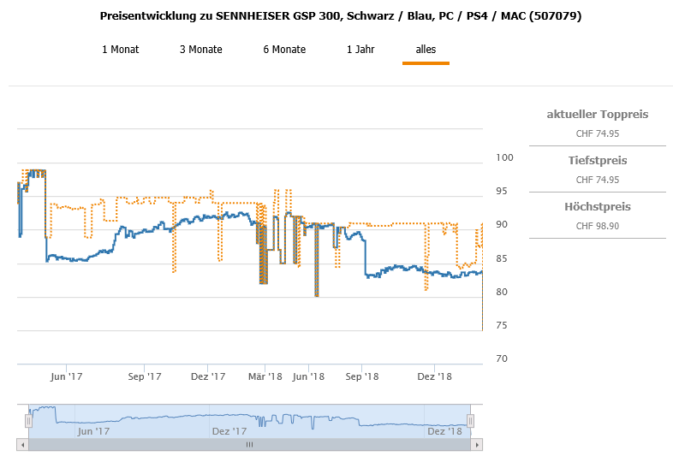Click the Mär '18 x-axis label
Image resolution: width=673 pixels, height=462 pixels.
(265, 376)
